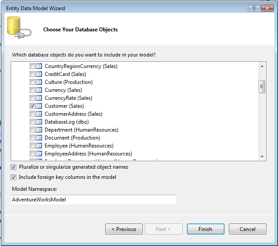Click the table icon beside DatabaseLog (dbo)

point(39,122)
